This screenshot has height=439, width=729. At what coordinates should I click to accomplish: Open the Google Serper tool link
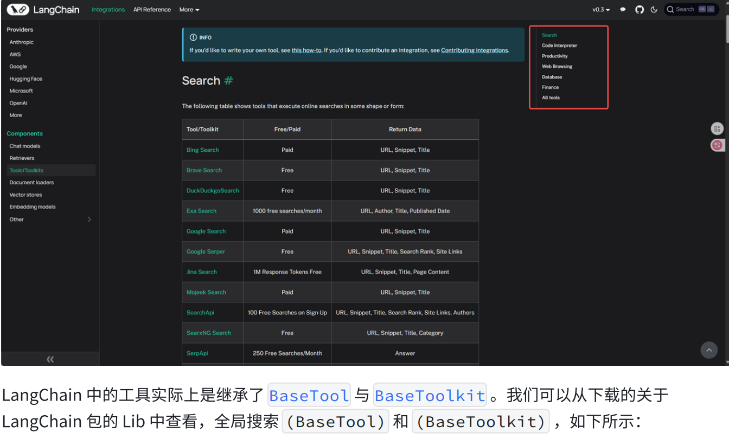[x=206, y=251]
